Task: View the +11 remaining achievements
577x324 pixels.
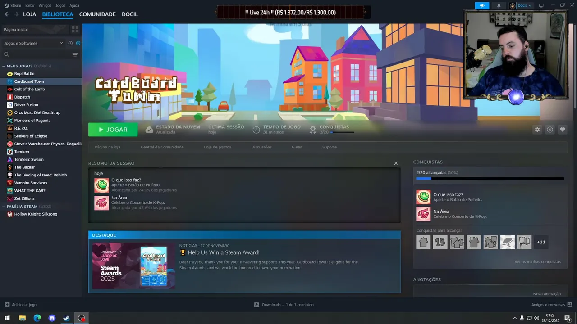Action: click(541, 242)
